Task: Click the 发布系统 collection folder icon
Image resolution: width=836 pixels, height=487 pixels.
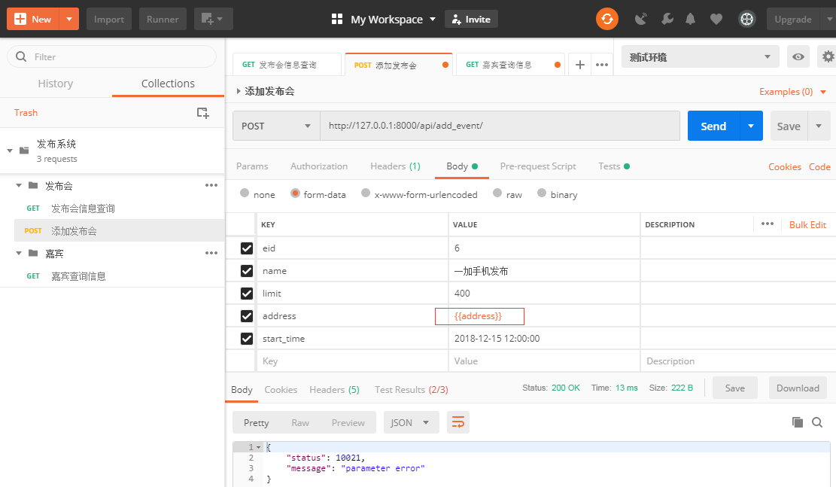Action: [24, 151]
